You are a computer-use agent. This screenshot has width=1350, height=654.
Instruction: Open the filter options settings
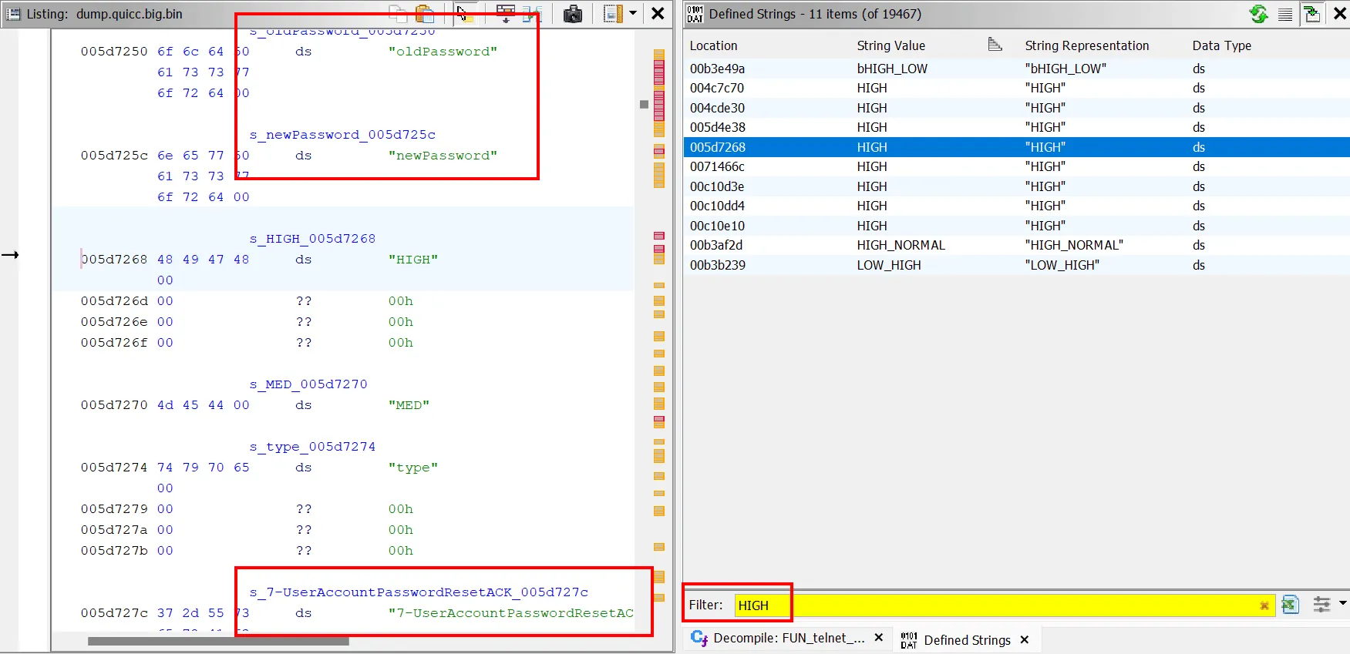point(1321,605)
